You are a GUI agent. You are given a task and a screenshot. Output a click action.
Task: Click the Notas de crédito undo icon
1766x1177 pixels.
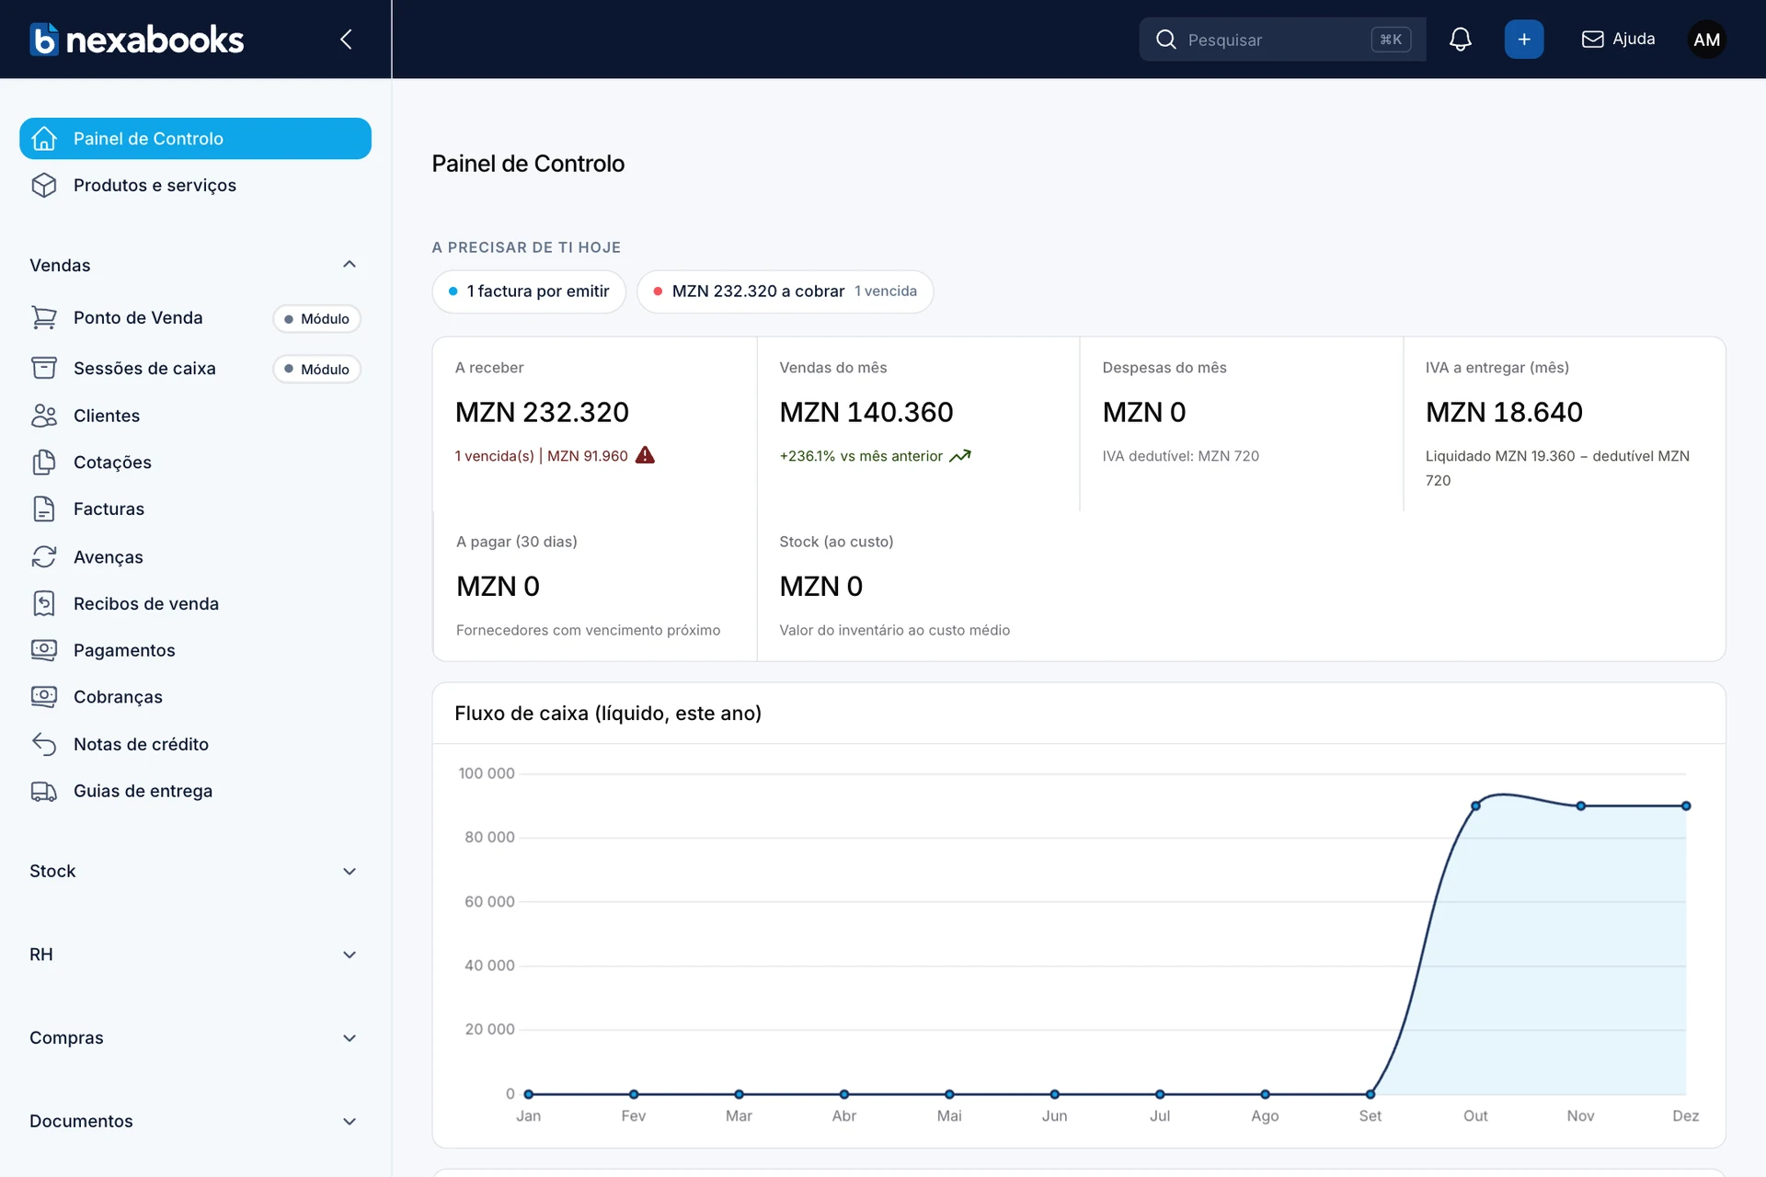44,744
